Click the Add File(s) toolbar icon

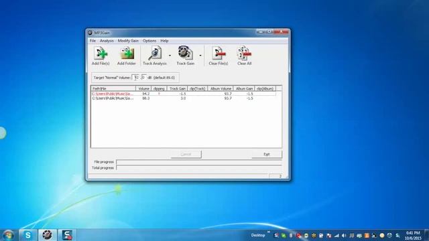[x=101, y=56]
